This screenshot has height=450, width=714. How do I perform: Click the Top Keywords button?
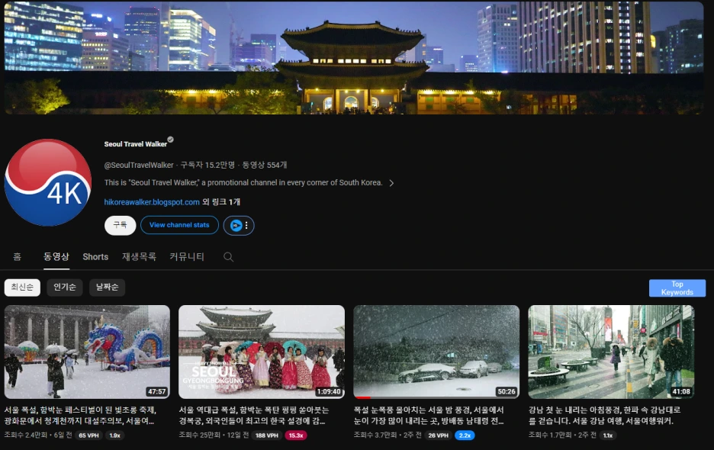[677, 288]
